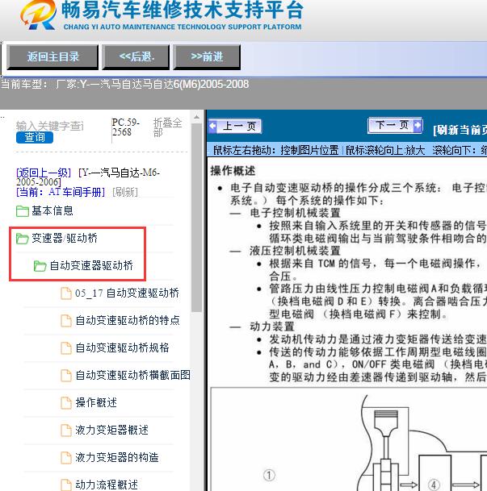487x491 pixels.
Task: Go back with the <<后退 button
Action: click(136, 56)
